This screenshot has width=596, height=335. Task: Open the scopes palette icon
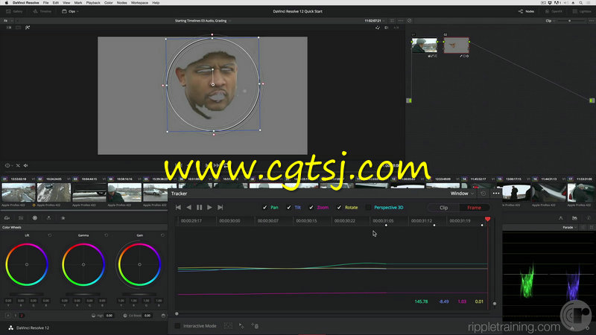pyautogui.click(x=574, y=218)
